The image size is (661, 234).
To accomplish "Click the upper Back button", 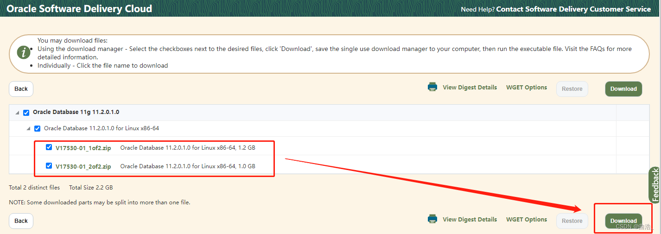I will point(21,89).
